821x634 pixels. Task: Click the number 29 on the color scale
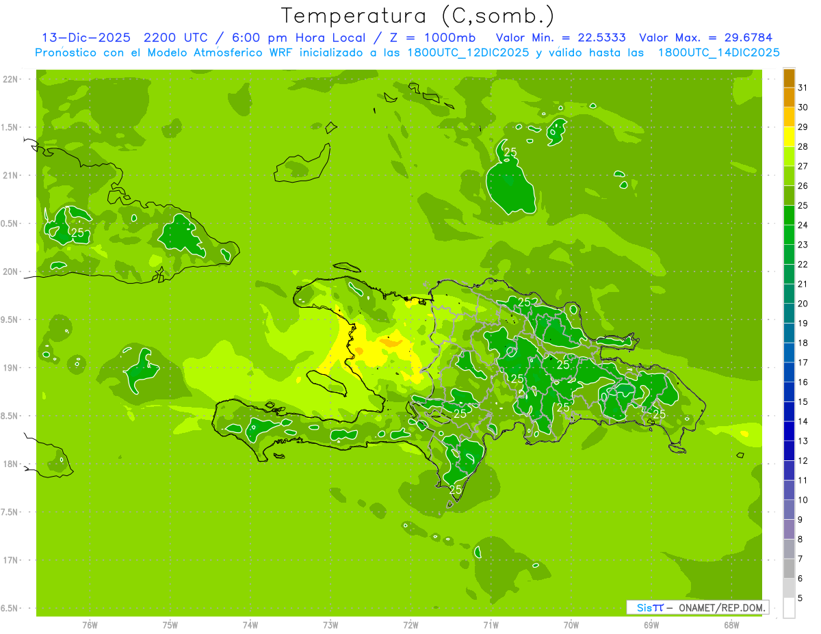click(803, 127)
